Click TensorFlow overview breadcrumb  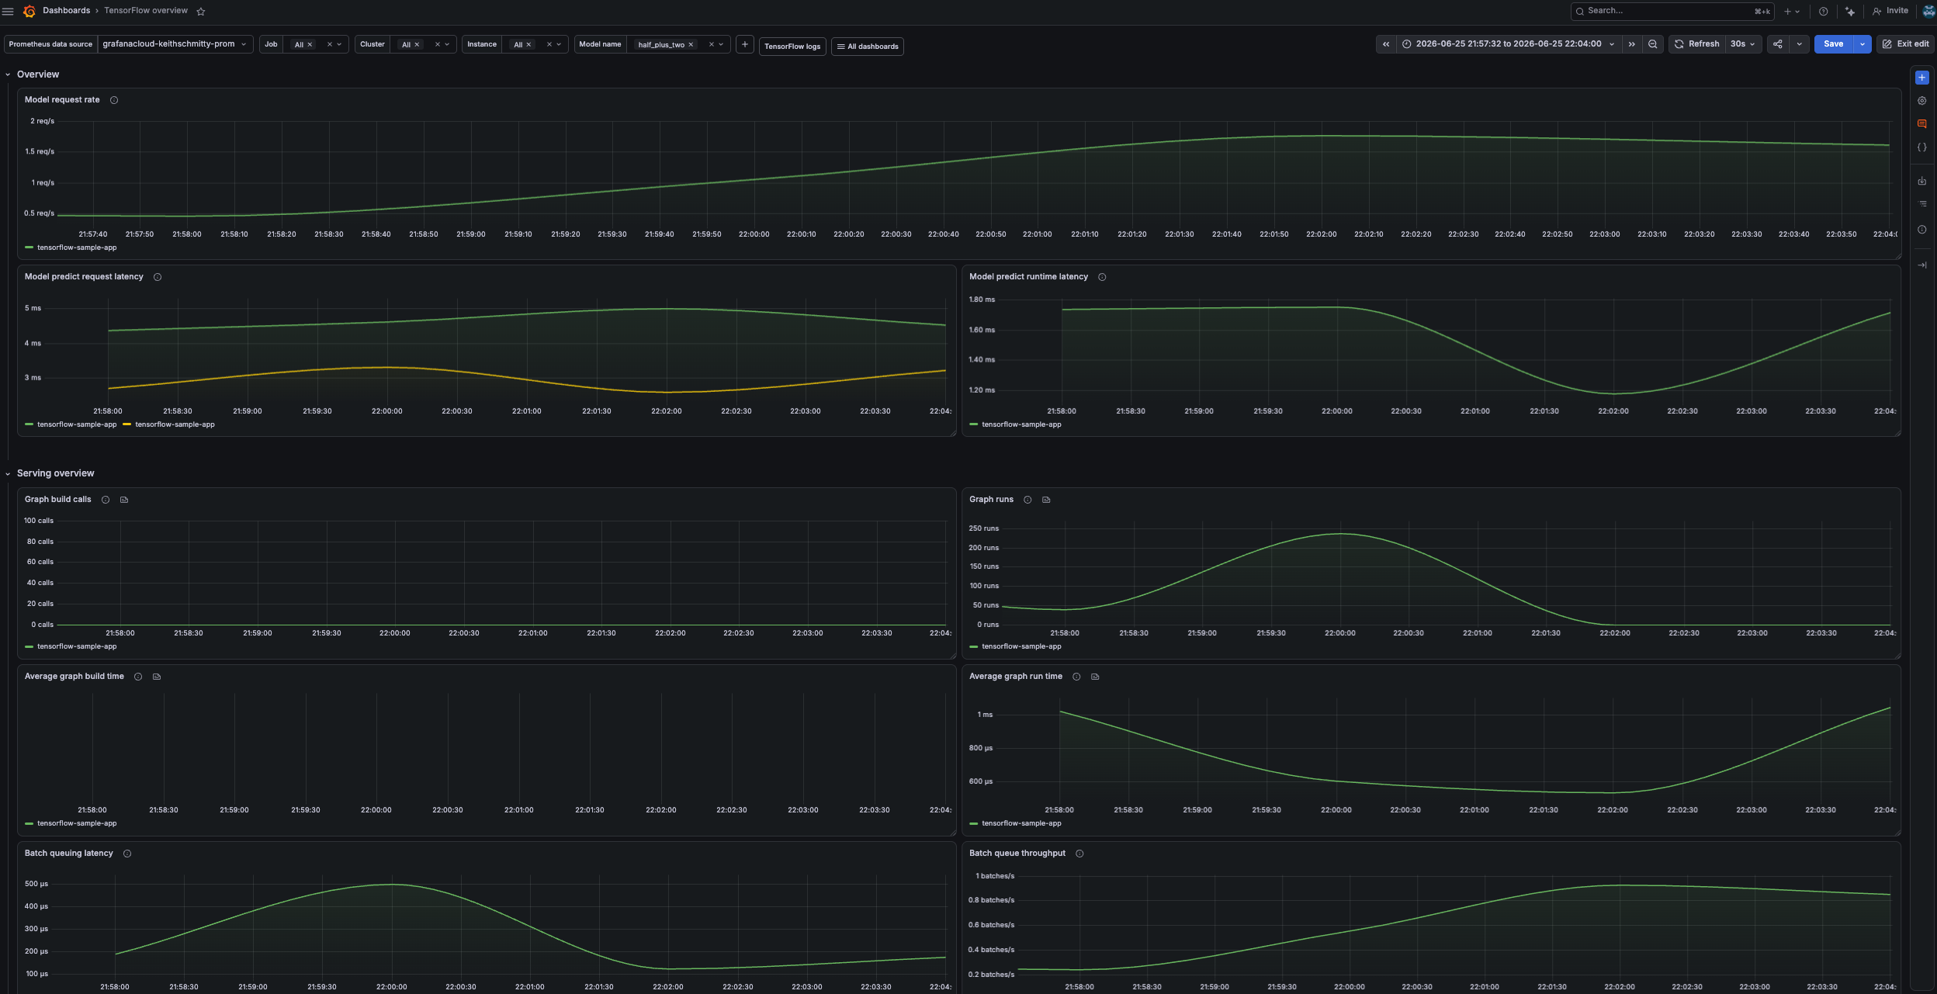[x=146, y=11]
